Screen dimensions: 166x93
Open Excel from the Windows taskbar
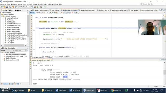coord(126,90)
